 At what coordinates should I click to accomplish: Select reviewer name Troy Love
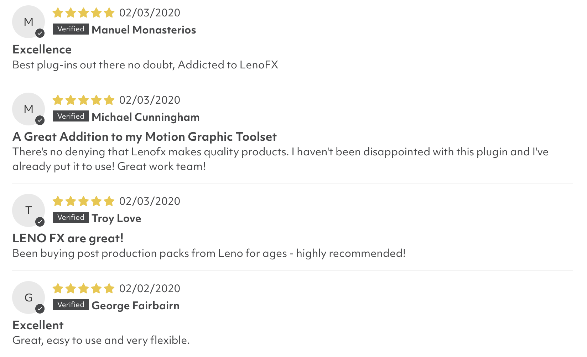click(x=116, y=218)
